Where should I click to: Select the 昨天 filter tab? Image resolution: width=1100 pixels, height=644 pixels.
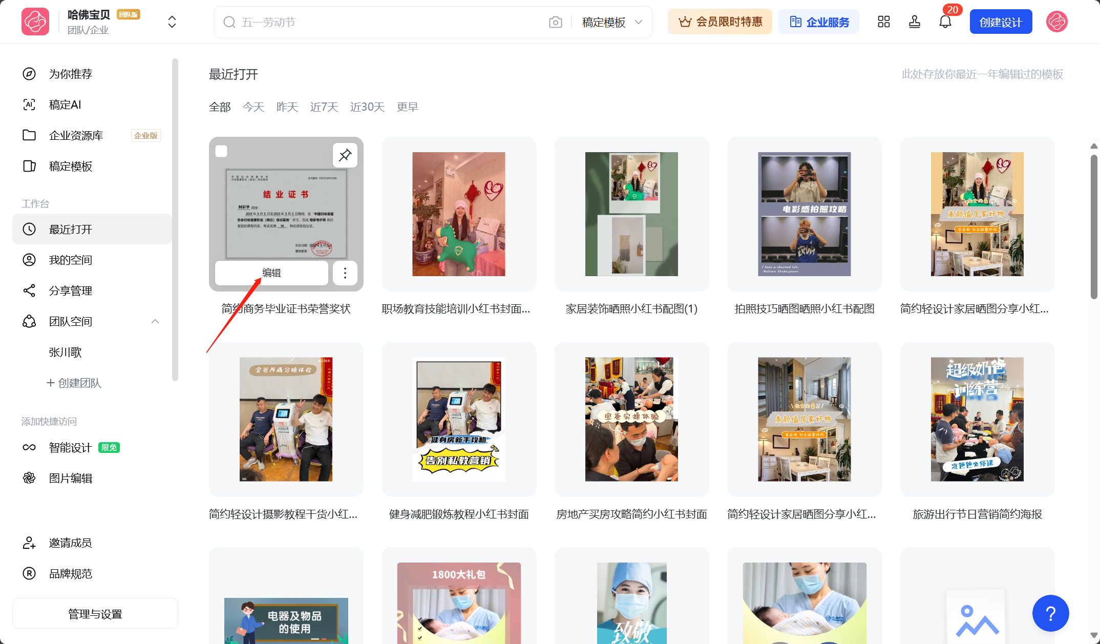click(287, 107)
